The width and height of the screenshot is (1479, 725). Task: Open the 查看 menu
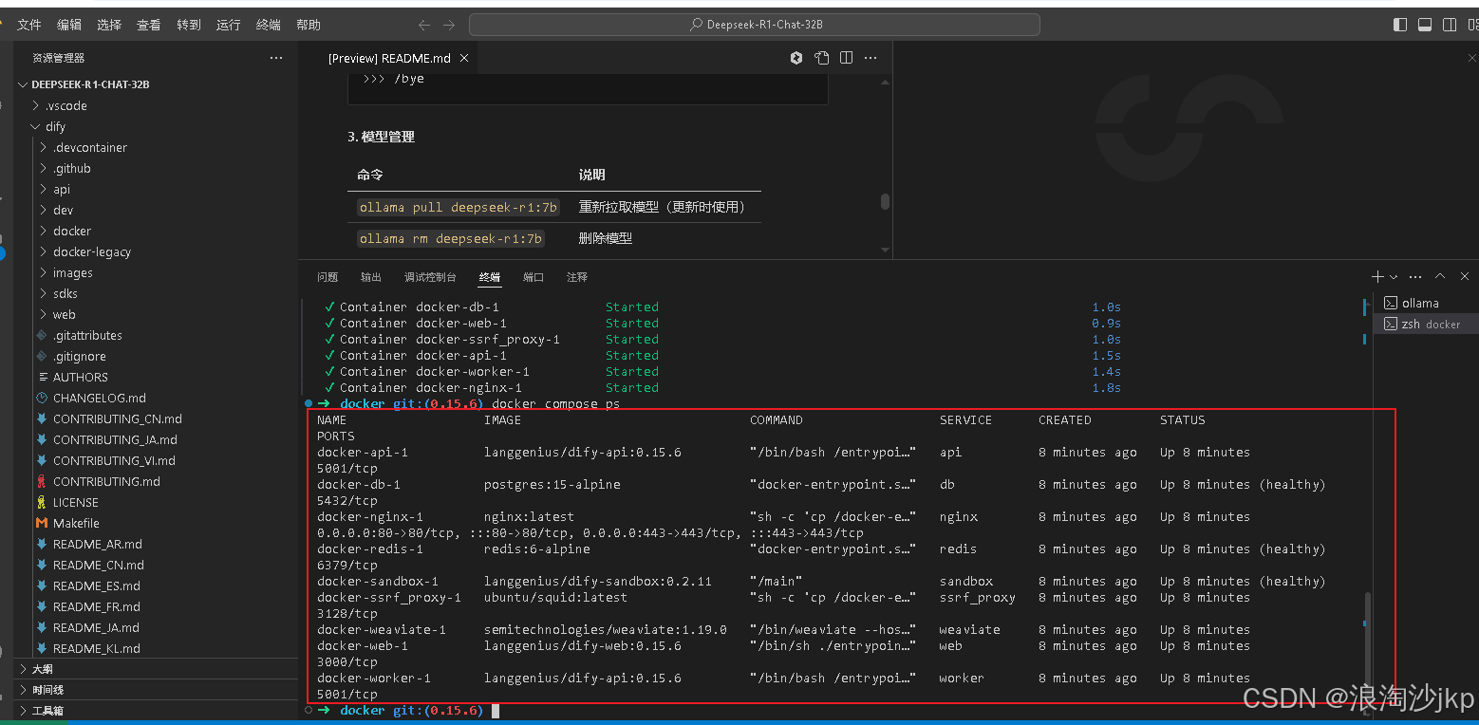149,26
